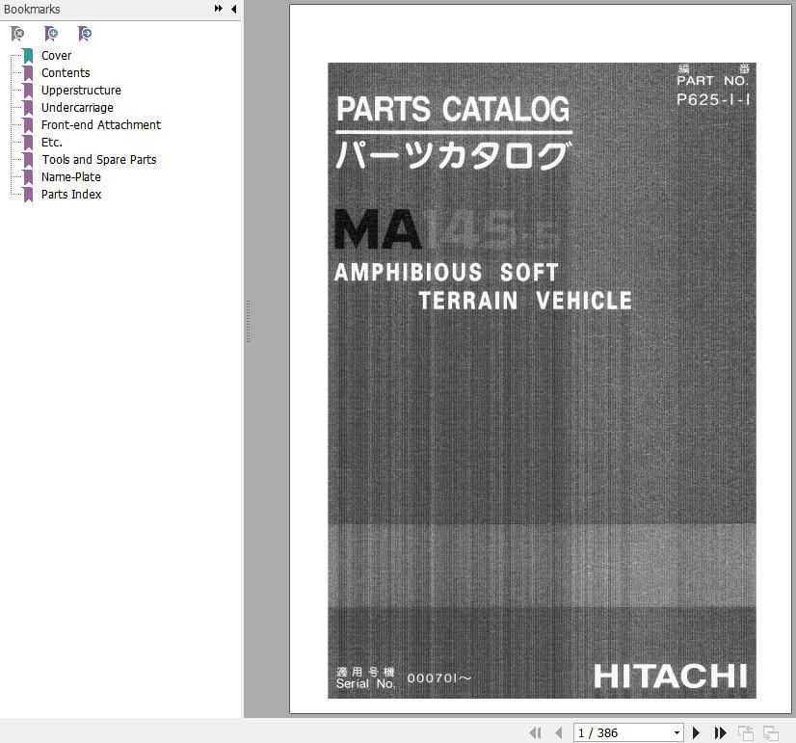Screen dimensions: 796x743
Task: Click the Undercarriage bookmark ribbon icon
Action: tap(29, 108)
